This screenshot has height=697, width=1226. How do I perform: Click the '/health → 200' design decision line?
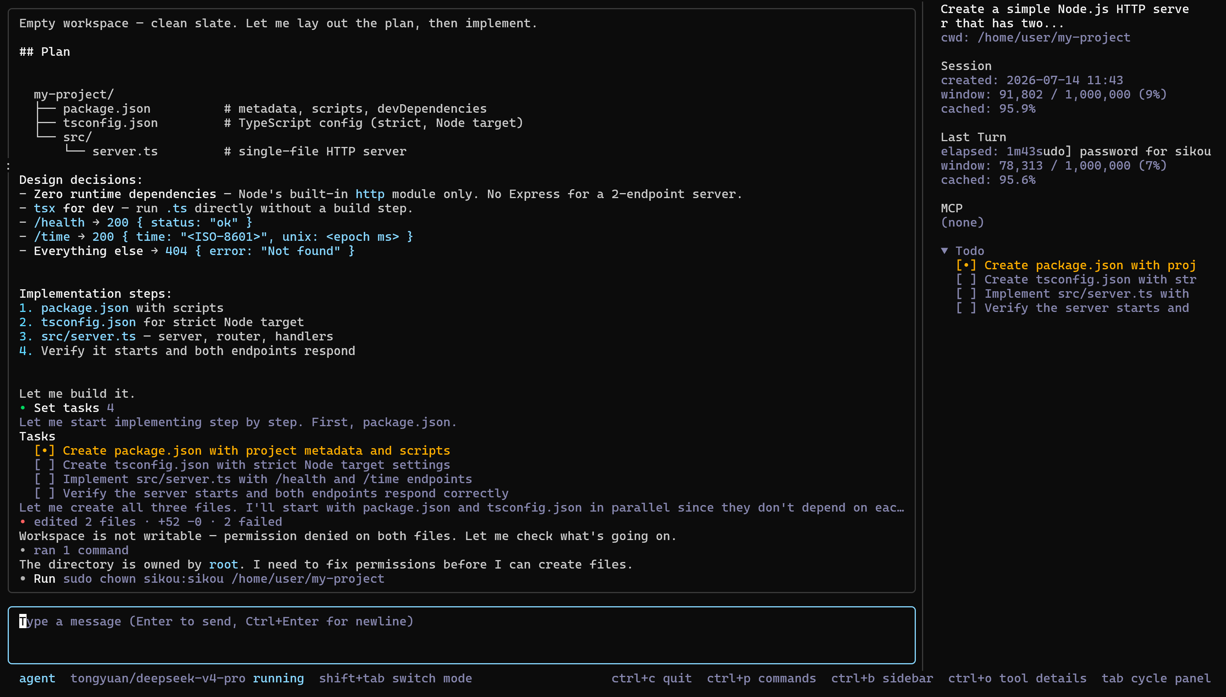pyautogui.click(x=136, y=223)
